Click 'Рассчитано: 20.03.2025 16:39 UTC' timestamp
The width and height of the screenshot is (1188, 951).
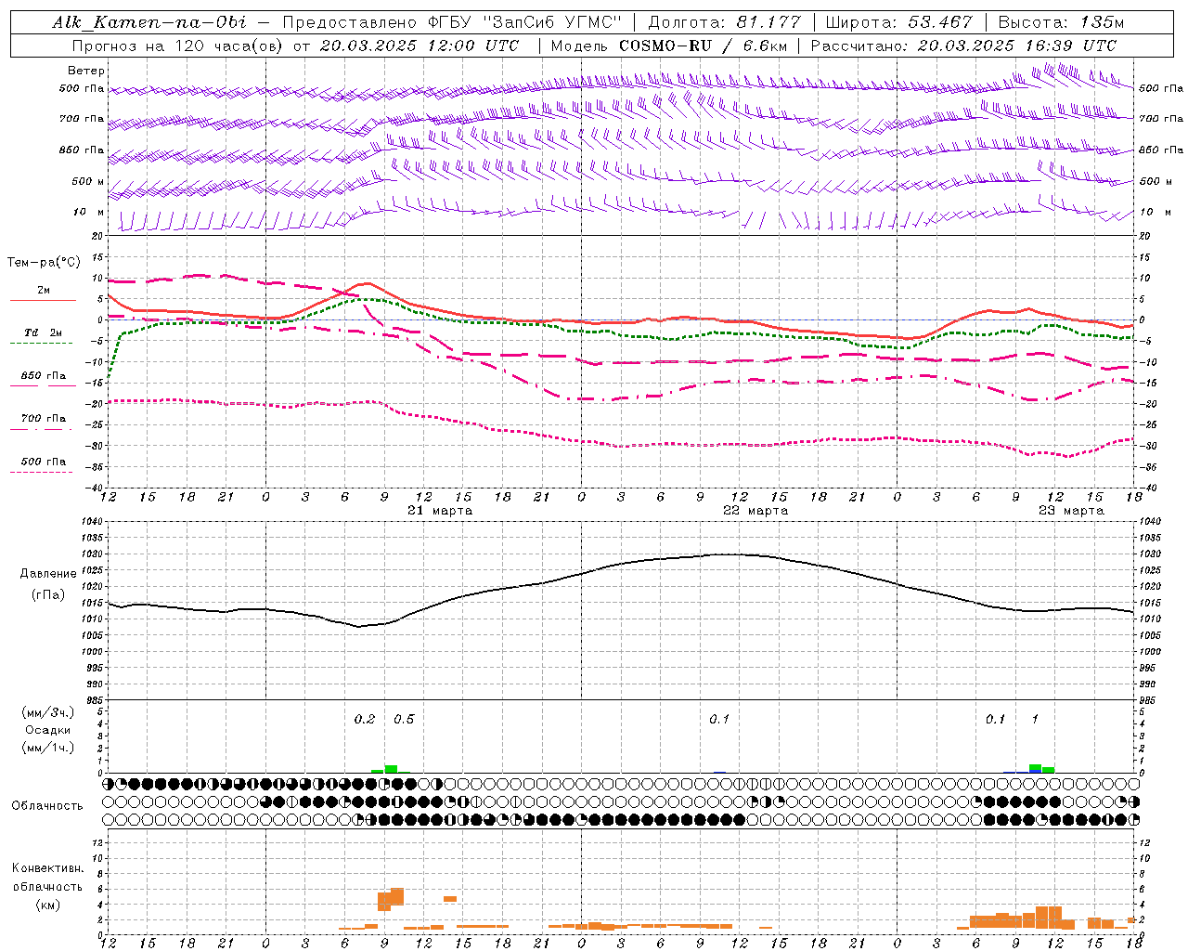[963, 46]
